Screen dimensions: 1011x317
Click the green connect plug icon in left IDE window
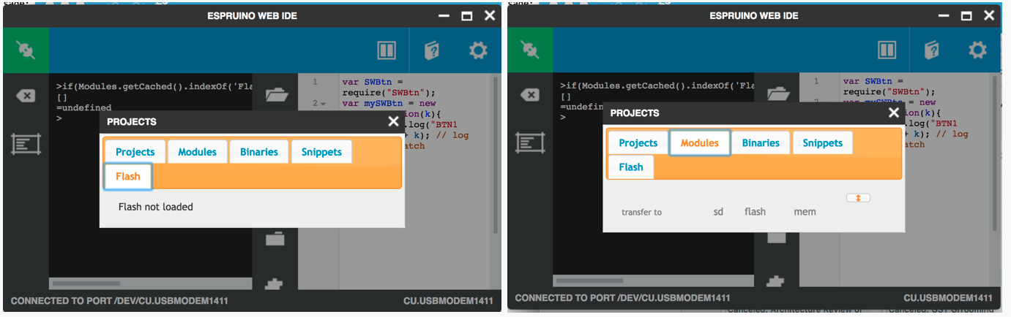26,50
